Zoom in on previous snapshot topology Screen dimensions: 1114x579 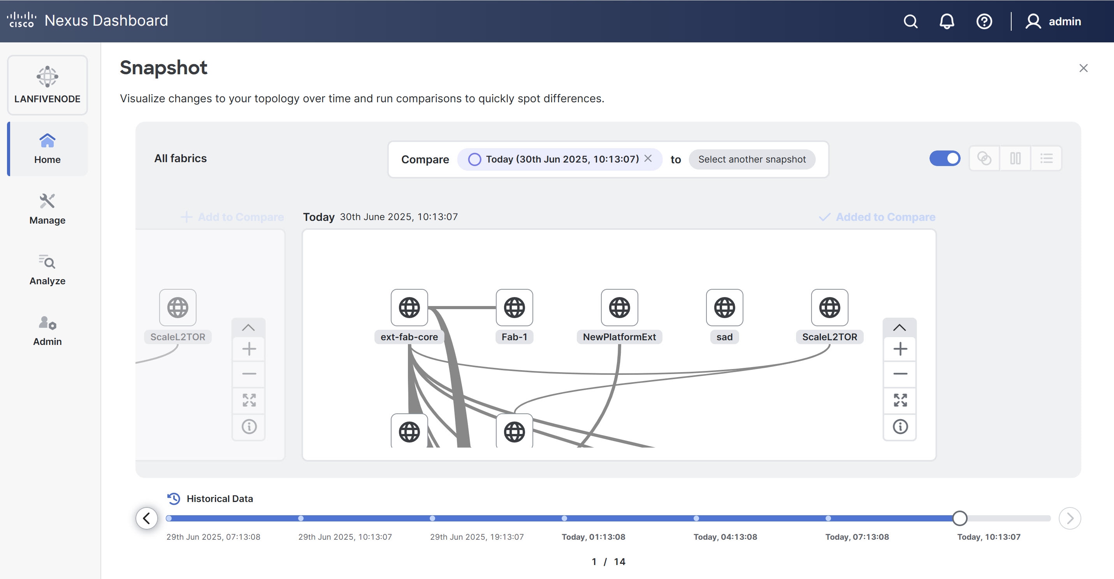(248, 349)
